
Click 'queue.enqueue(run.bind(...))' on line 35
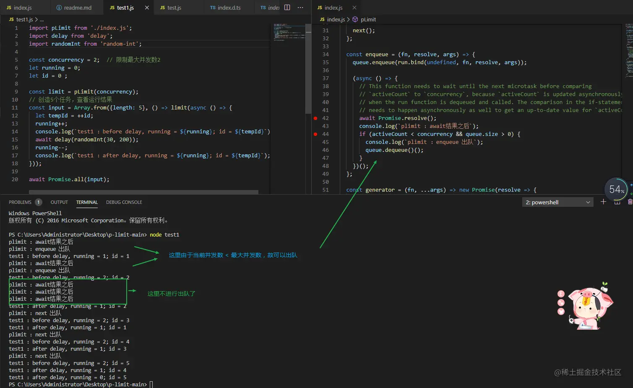[440, 62]
